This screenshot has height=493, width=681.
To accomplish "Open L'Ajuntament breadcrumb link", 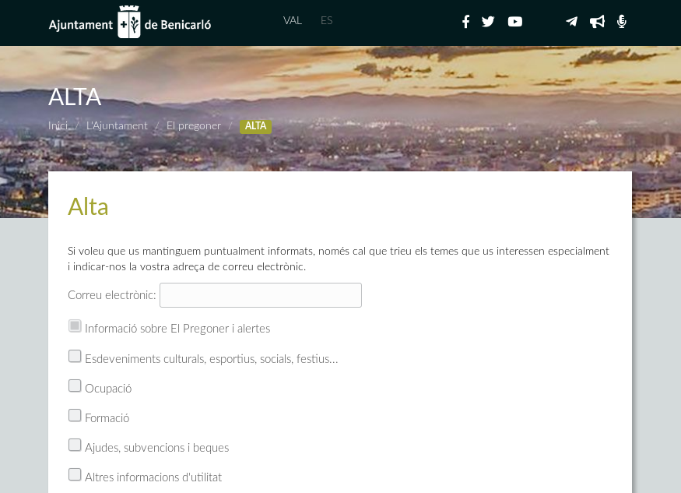I will [x=117, y=125].
